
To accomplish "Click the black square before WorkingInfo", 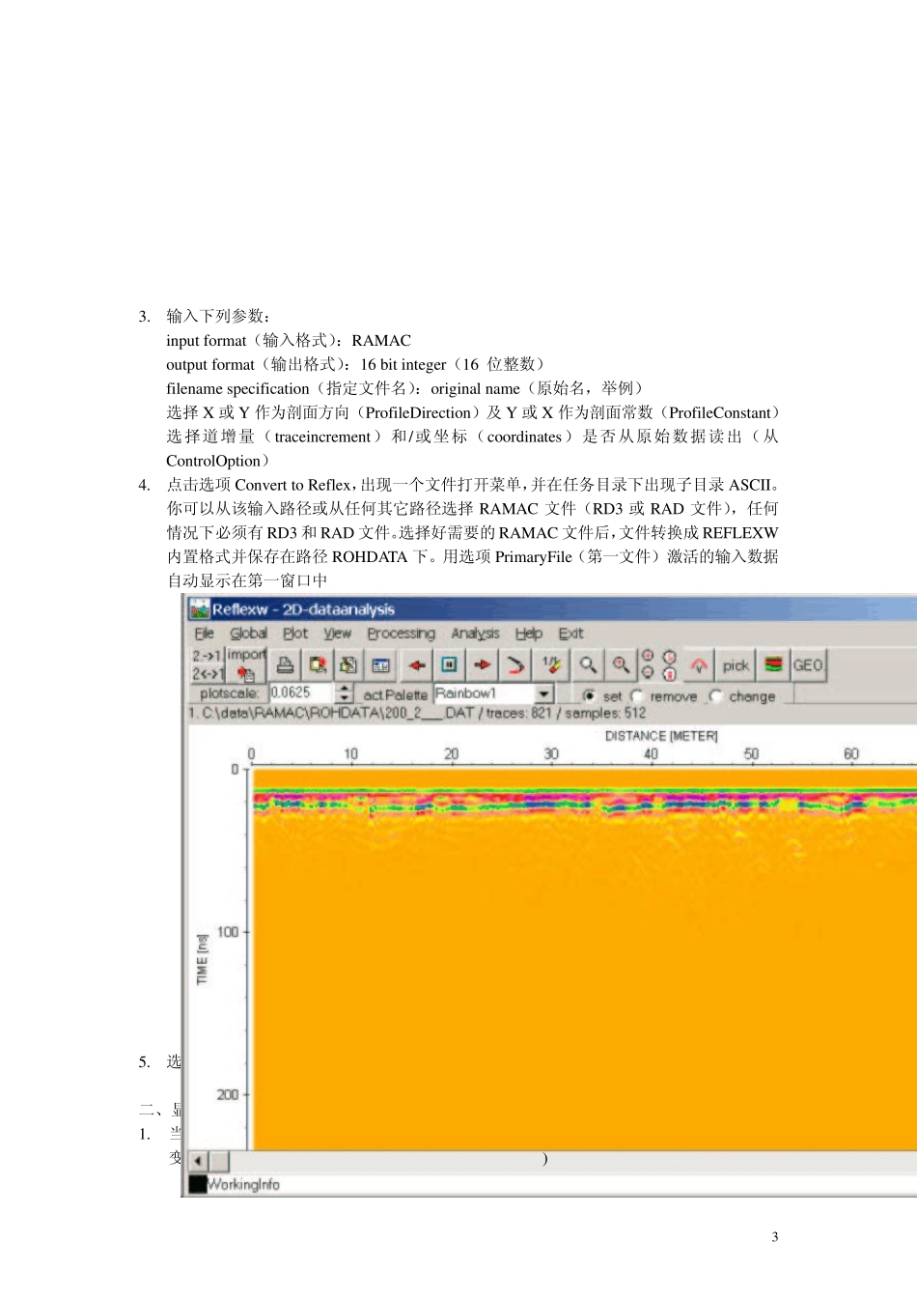I will tap(198, 1184).
